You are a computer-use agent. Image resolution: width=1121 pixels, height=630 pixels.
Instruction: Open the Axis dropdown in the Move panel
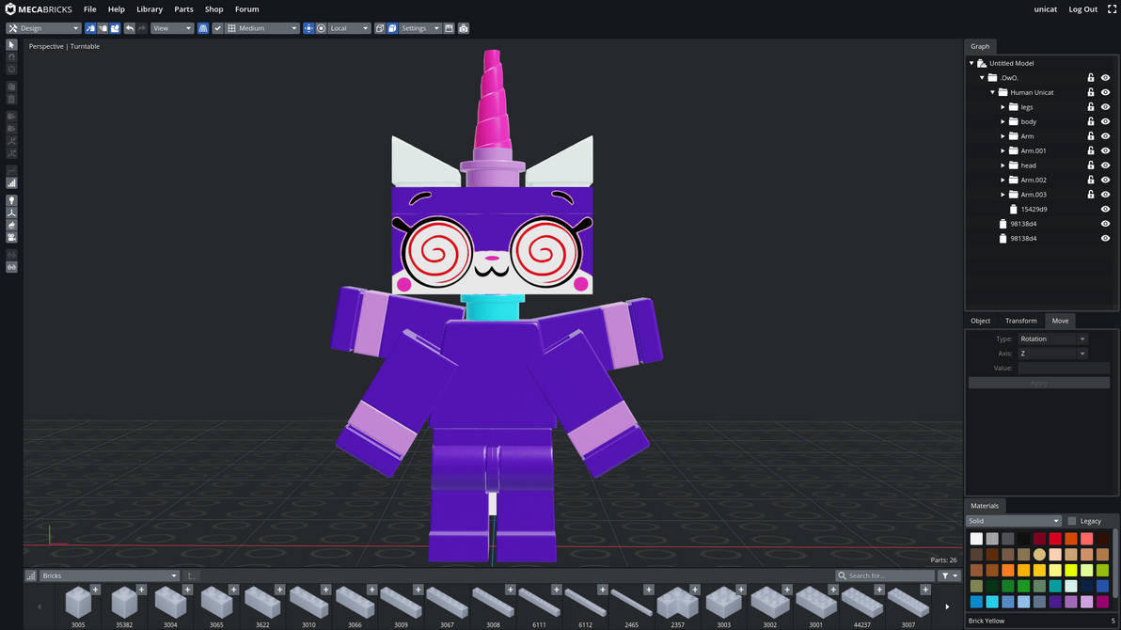click(1051, 353)
